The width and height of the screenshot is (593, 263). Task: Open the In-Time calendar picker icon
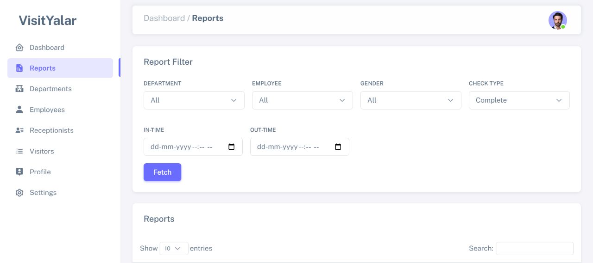point(232,147)
